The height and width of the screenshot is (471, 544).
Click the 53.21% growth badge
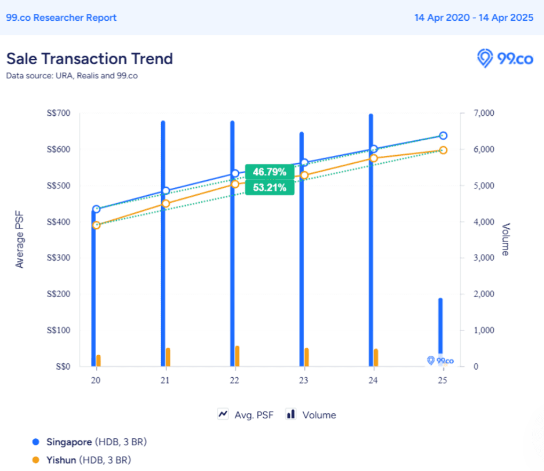coord(270,188)
